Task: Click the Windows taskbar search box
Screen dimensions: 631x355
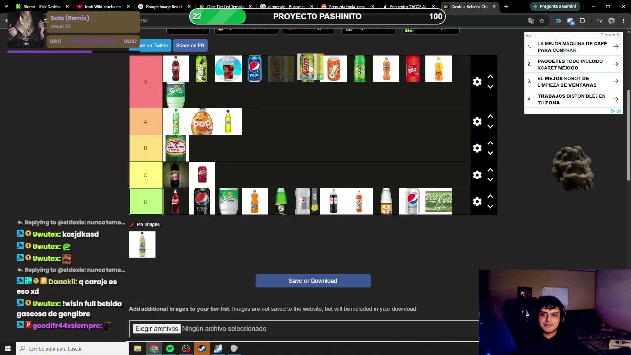Action: click(x=72, y=349)
